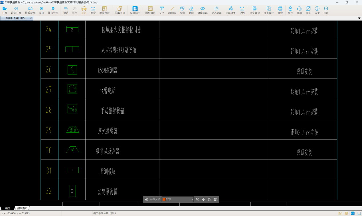Image resolution: width=362 pixels, height=216 pixels.
Task: Click the first yellow status bar icon
Action: 340,213
